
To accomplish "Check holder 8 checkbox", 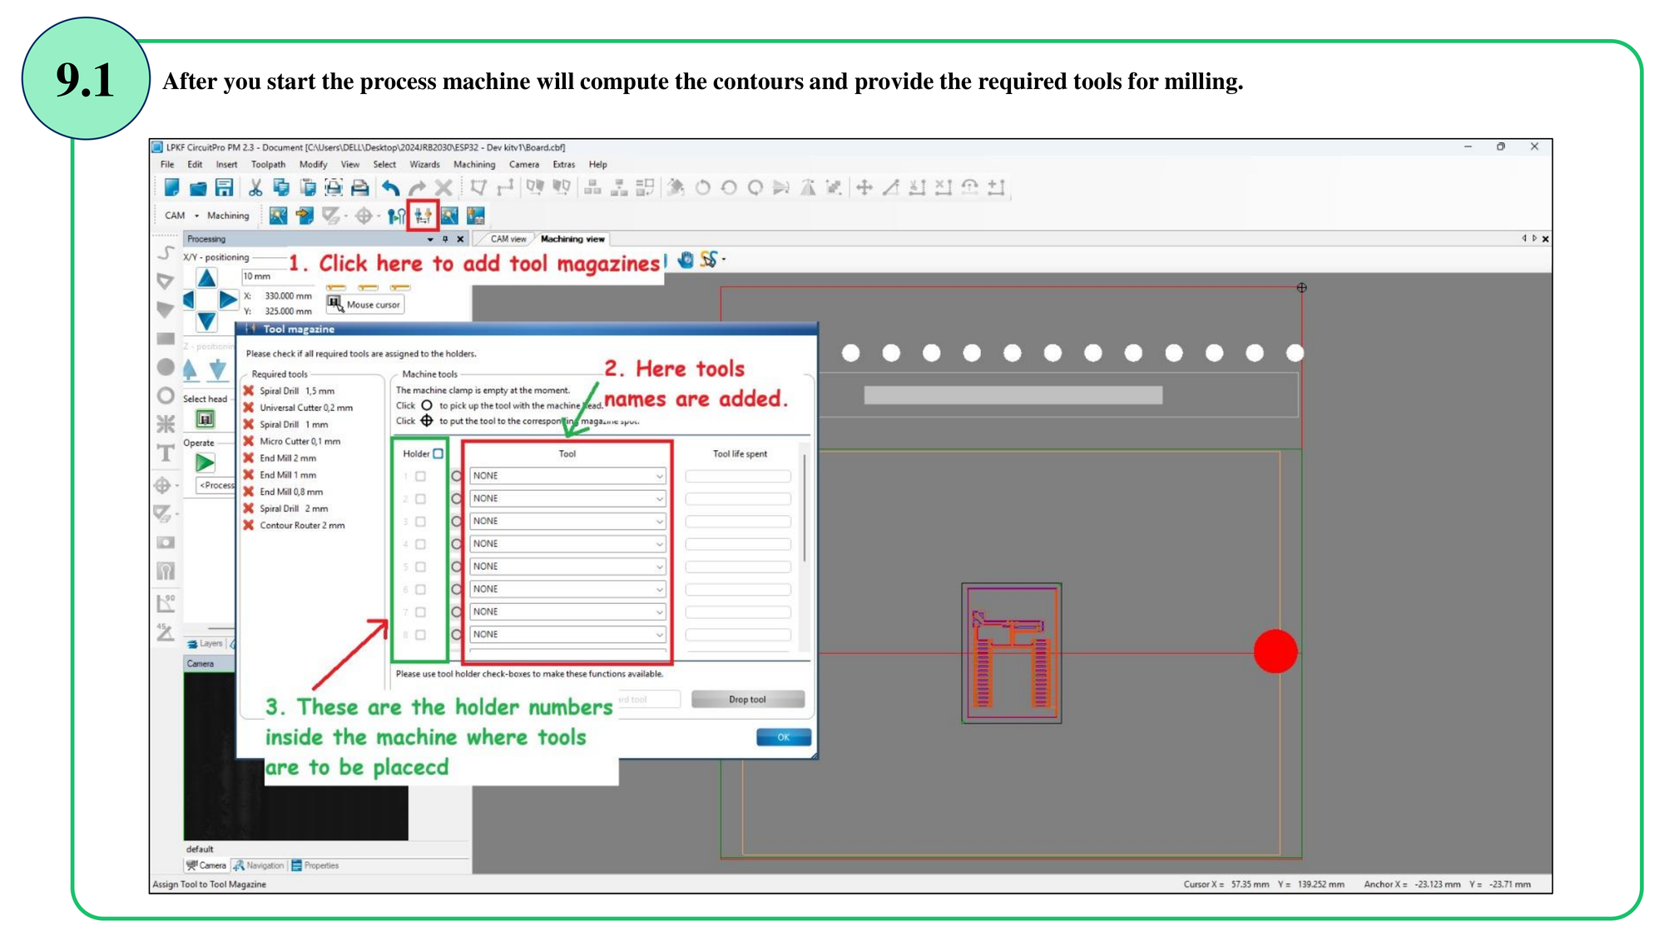I will 420,635.
